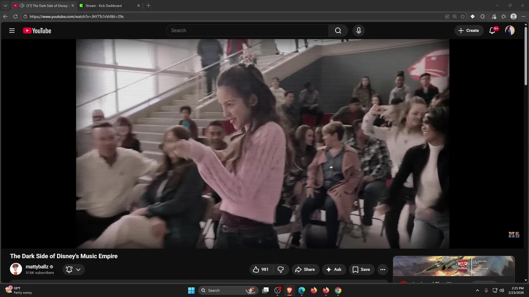This screenshot has height=297, width=529.
Task: Click the Windows taskbar Search box
Action: (228, 290)
